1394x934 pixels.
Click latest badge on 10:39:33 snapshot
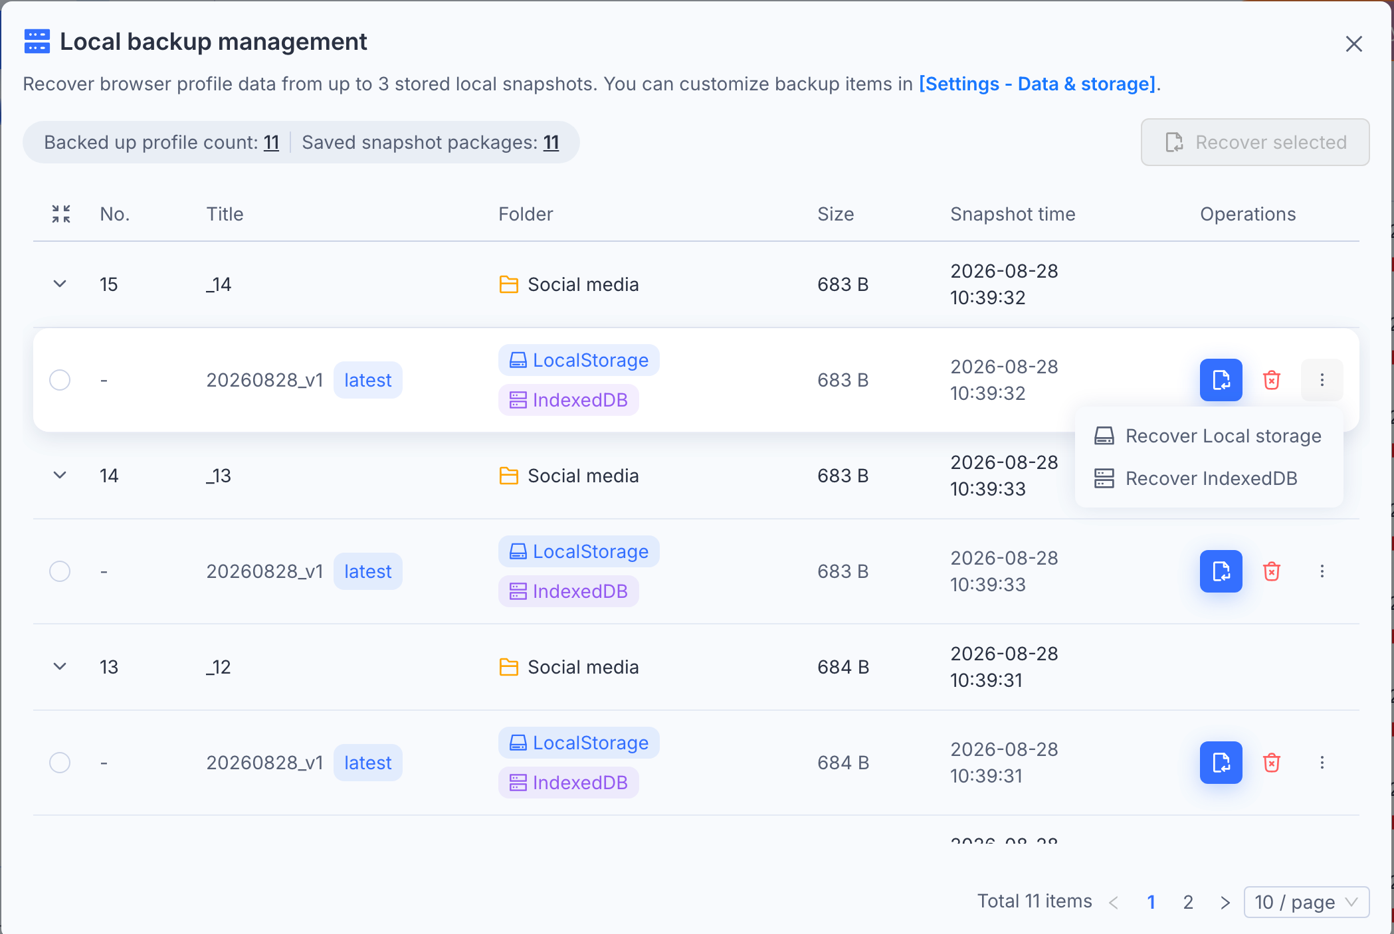coord(368,571)
